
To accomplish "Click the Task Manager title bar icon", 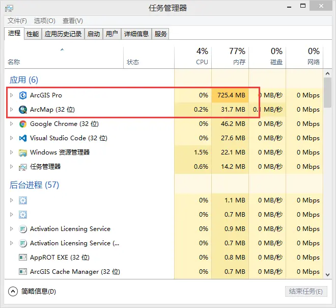I will (x=9, y=8).
